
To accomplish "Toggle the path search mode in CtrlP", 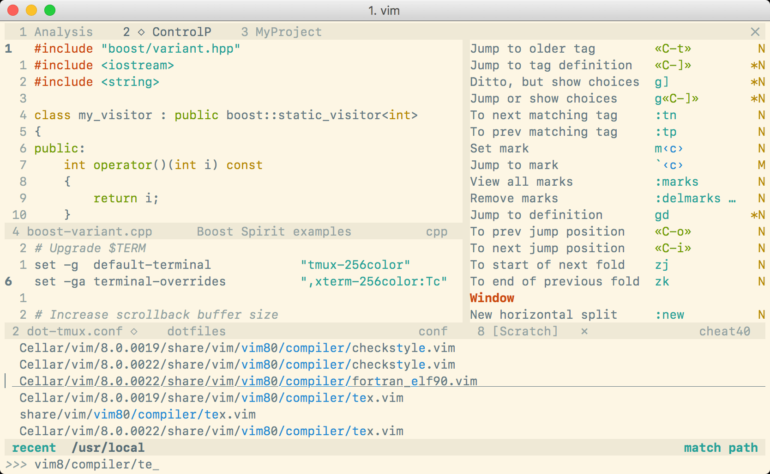I will [742, 447].
